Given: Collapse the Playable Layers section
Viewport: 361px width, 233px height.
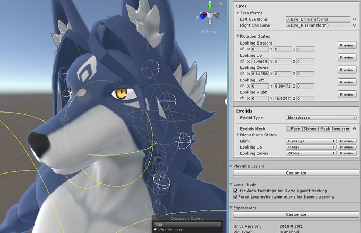Looking at the screenshot, I should [231, 166].
